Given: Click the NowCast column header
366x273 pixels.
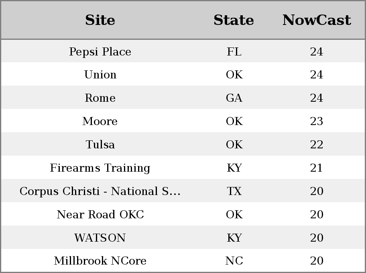Looking at the screenshot, I should (x=317, y=20).
